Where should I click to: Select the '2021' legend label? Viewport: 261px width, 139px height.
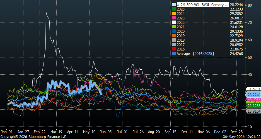click(180, 27)
